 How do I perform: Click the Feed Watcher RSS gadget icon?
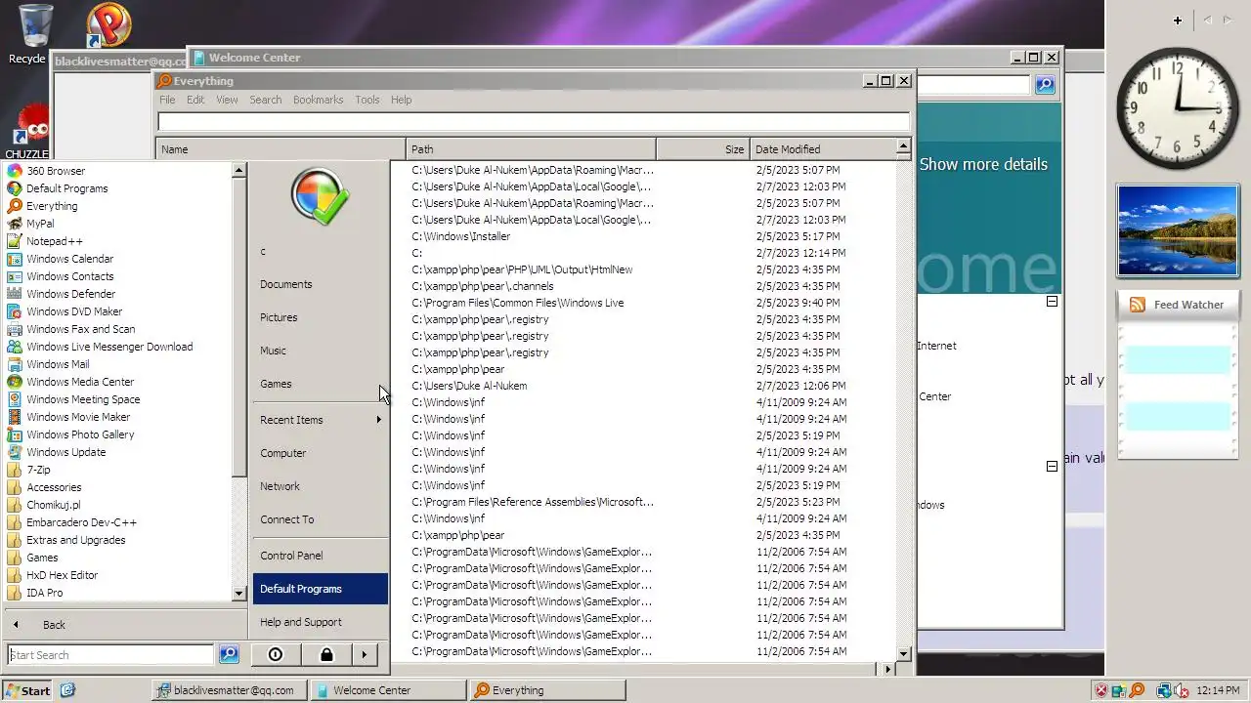[x=1138, y=305]
